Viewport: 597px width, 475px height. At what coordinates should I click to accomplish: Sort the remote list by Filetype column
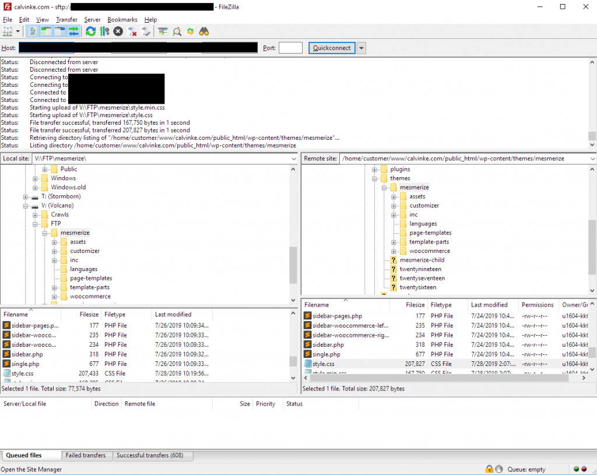point(448,305)
